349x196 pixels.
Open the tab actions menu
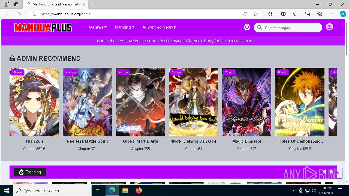[16, 4]
